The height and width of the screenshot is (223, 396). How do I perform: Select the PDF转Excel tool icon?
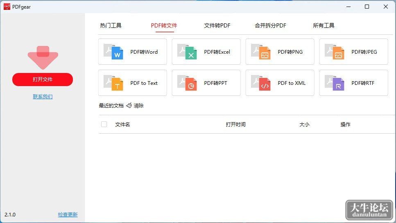187,52
